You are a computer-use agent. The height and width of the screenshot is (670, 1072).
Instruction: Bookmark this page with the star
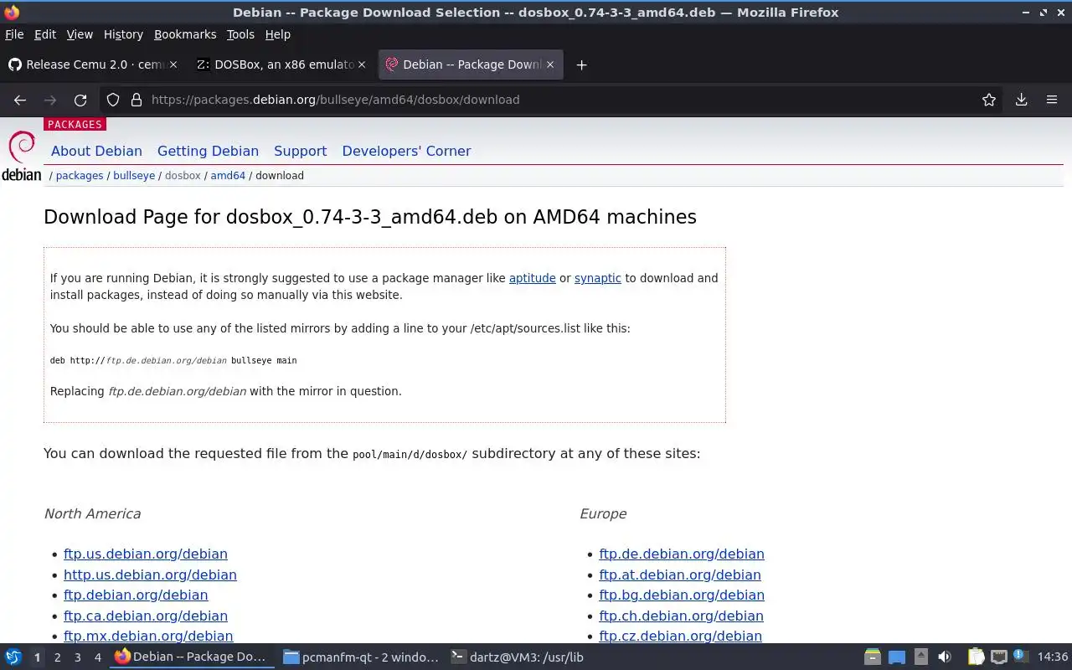point(989,100)
